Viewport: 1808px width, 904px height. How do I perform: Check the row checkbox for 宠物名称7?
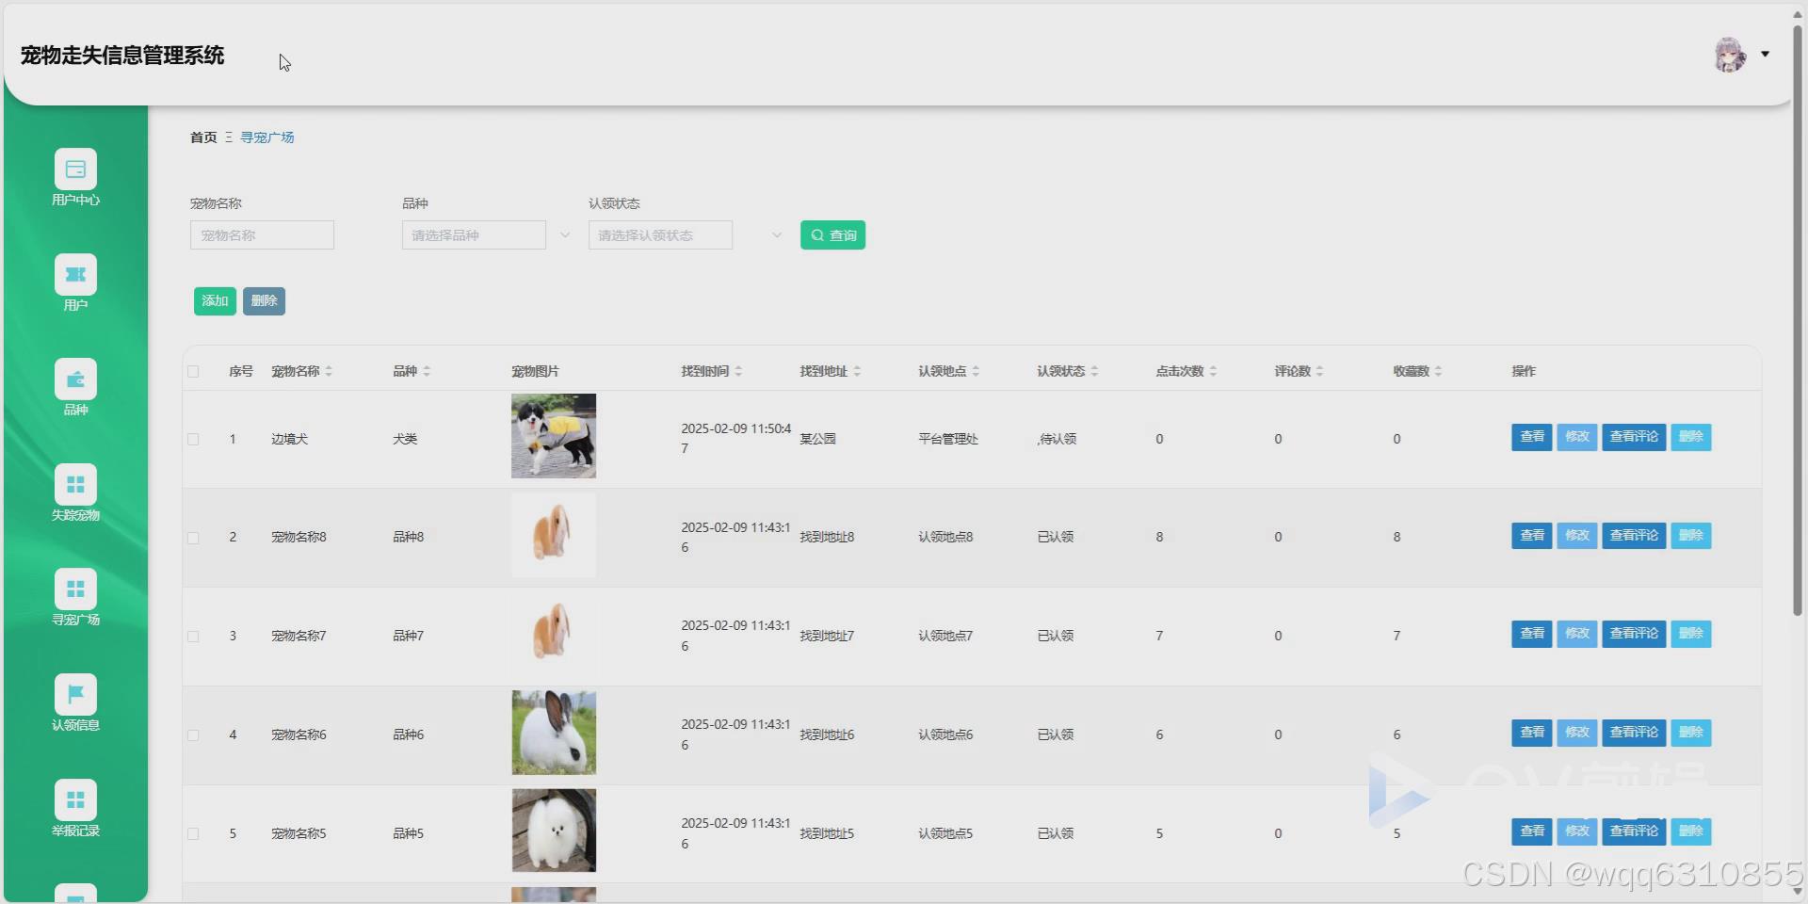(193, 637)
